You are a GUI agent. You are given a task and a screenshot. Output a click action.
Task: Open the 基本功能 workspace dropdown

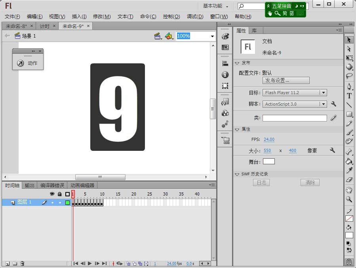pyautogui.click(x=215, y=6)
